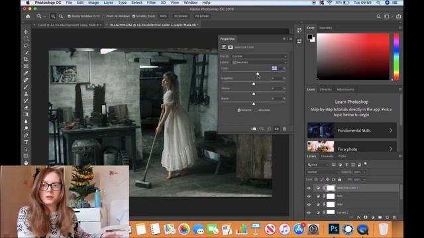Click the vertical hue spectrum slider
Image resolution: width=424 pixels, height=238 pixels.
[x=396, y=57]
